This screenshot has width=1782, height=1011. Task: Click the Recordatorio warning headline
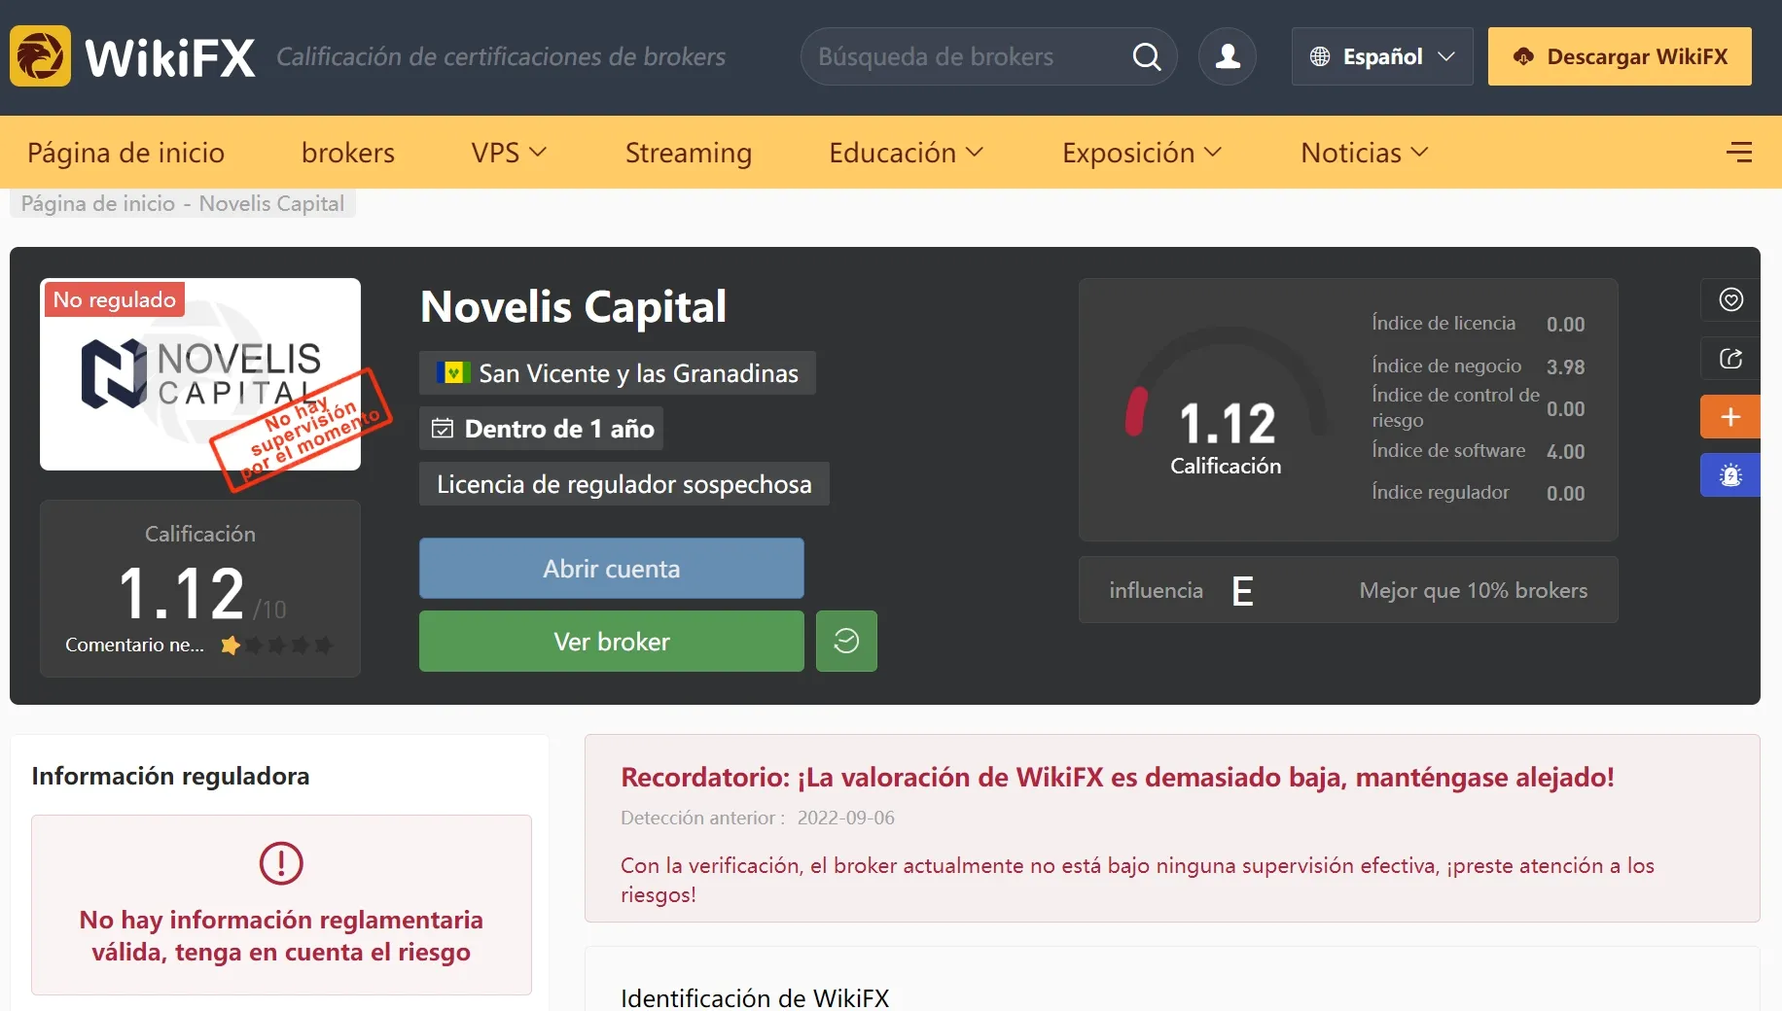pos(1118,777)
